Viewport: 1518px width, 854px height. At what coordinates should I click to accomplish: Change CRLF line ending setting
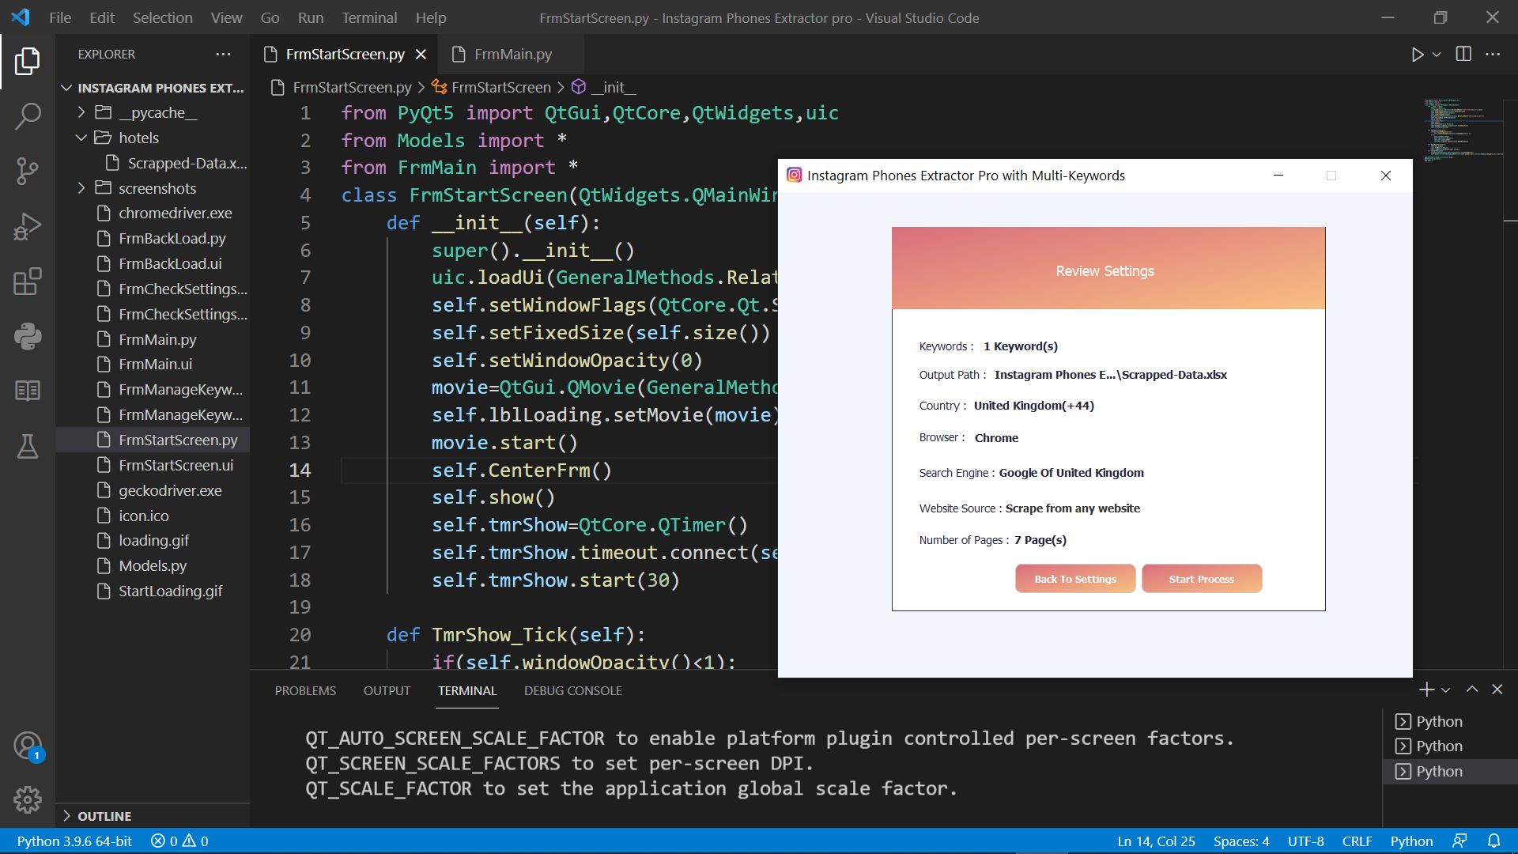tap(1357, 841)
